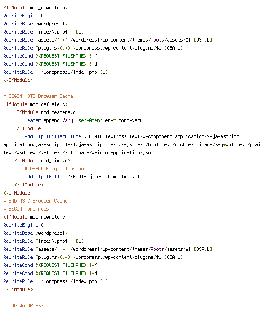Click the first 'RewriteBase /wordpress1/' line
Screen dimensions: 268x313
click(x=36, y=24)
